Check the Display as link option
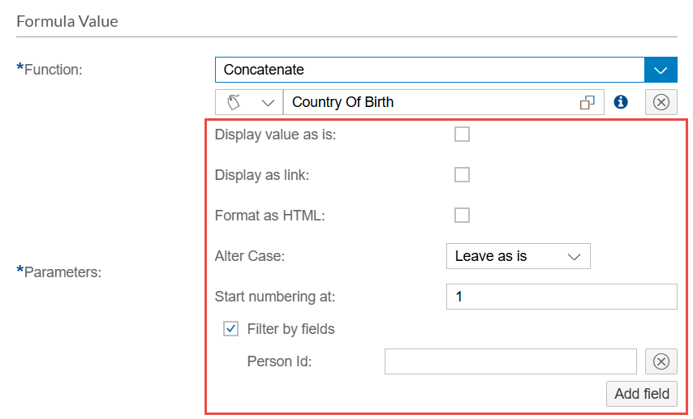693x419 pixels. 462,175
